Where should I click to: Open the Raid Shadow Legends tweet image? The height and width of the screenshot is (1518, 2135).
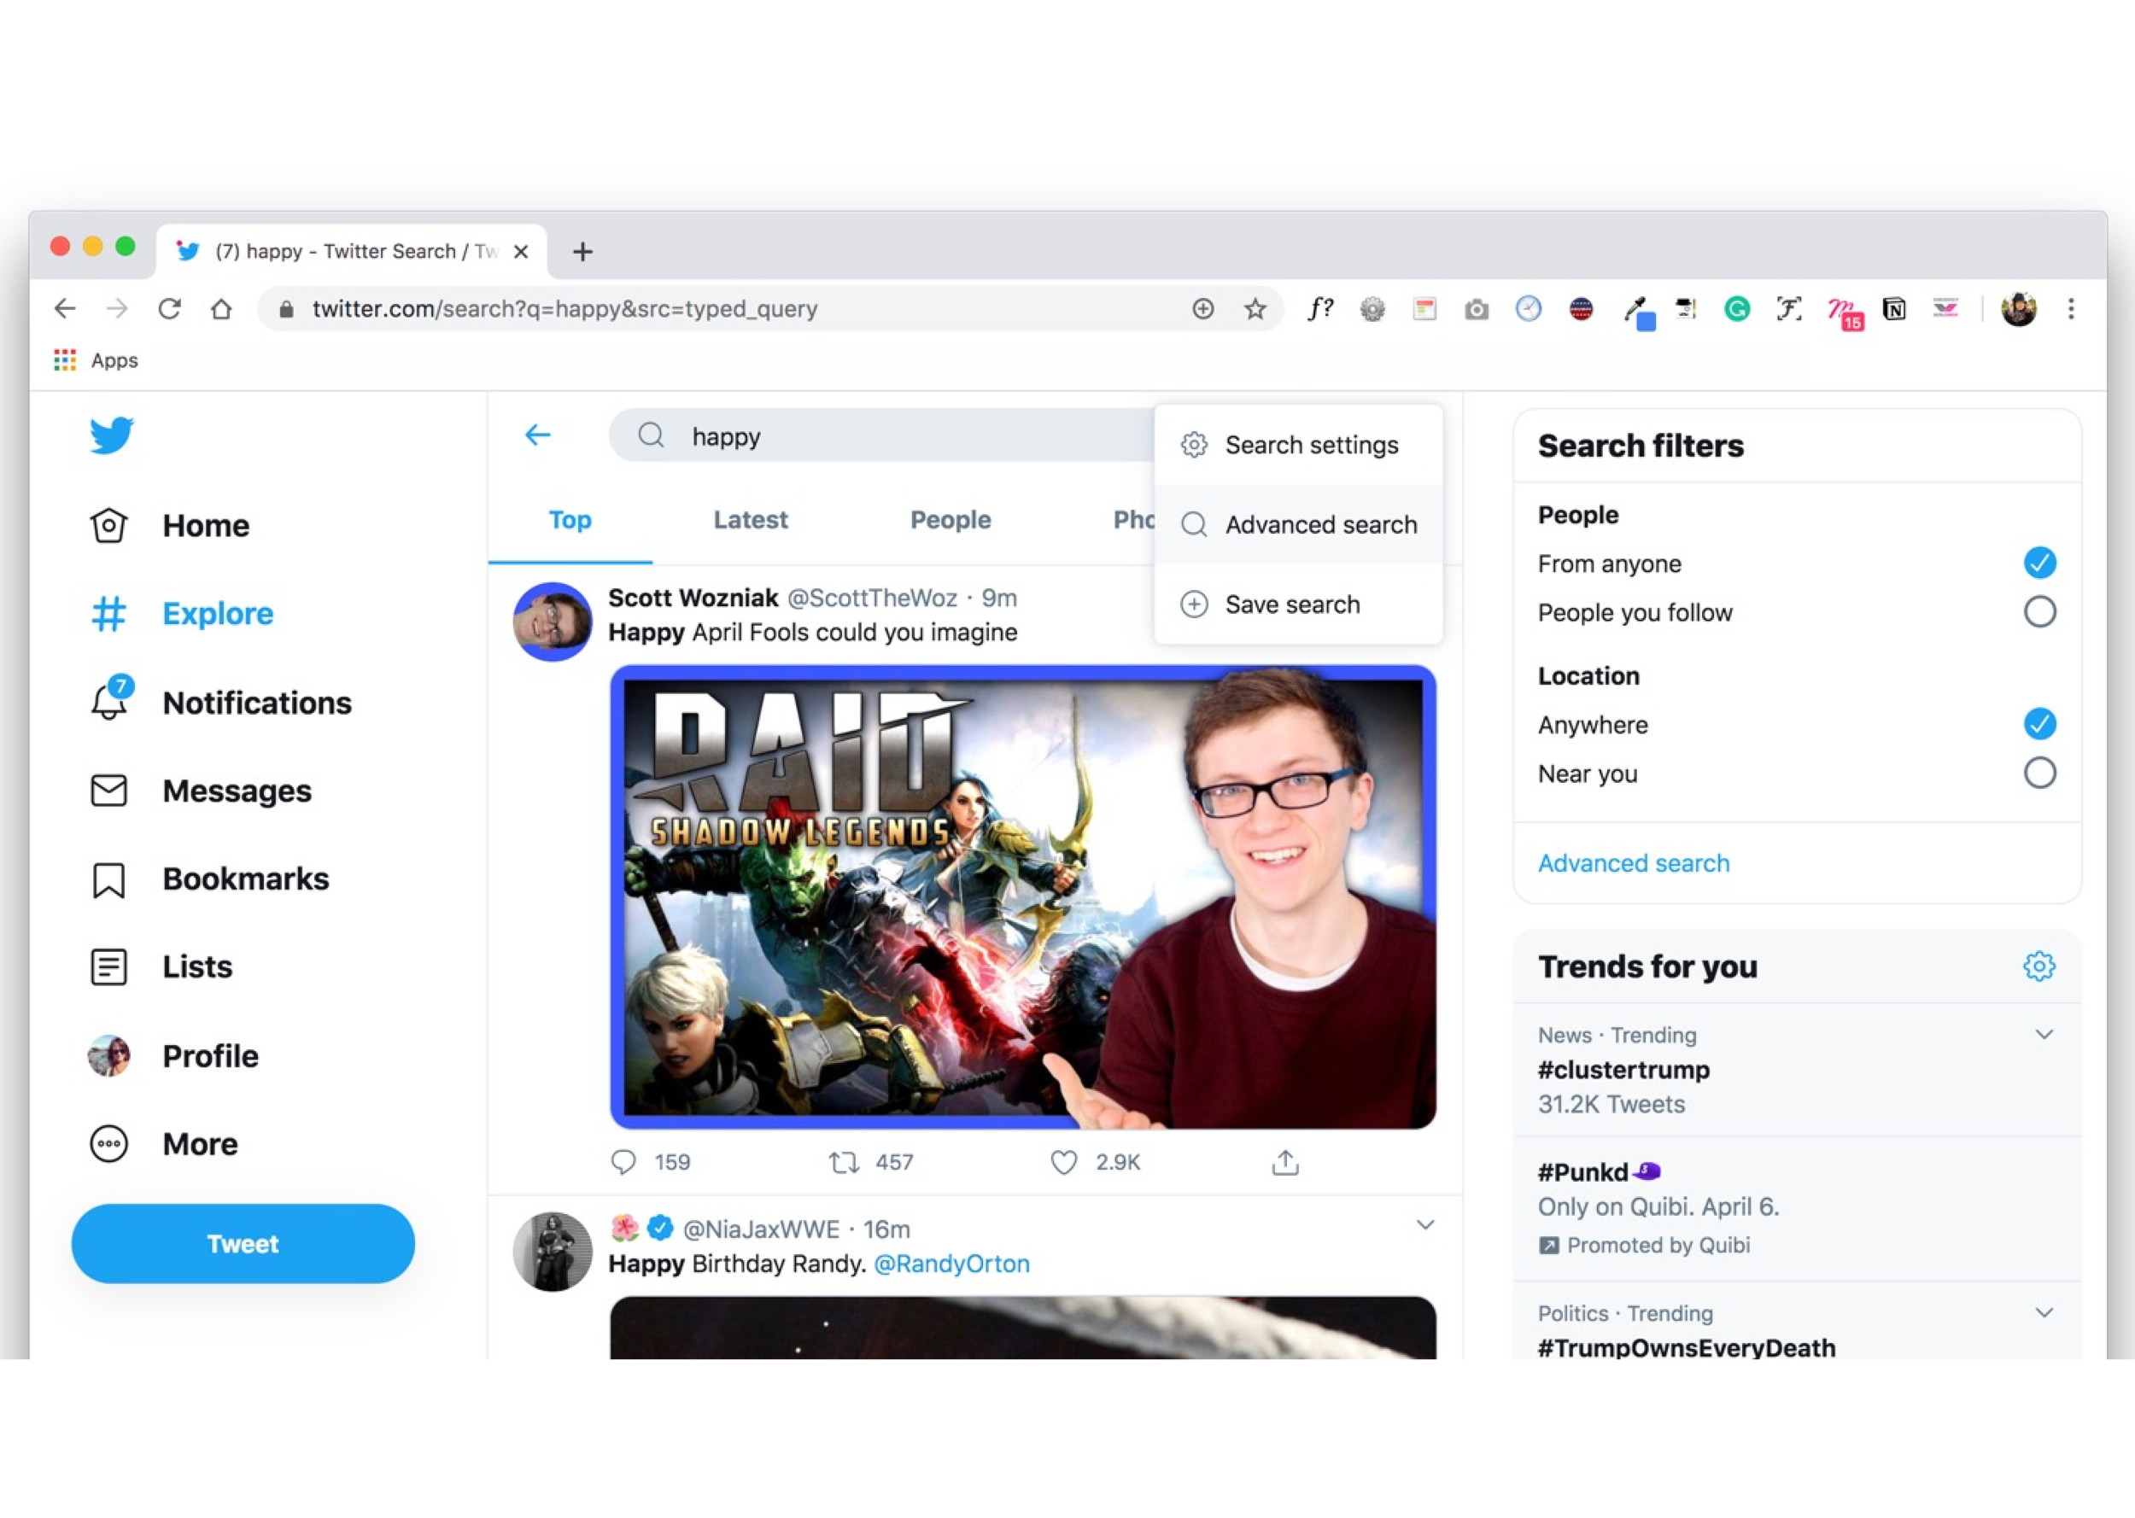click(x=1022, y=896)
